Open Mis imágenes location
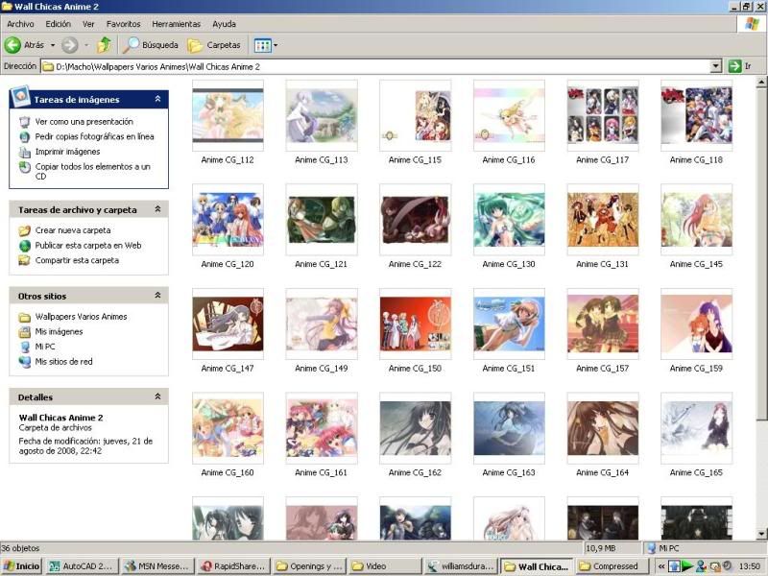The image size is (768, 576). (x=59, y=331)
